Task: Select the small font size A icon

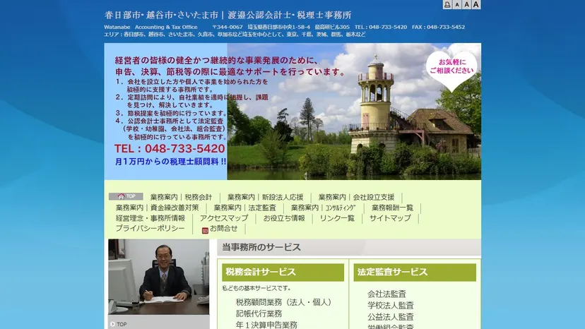Action: 457,4
